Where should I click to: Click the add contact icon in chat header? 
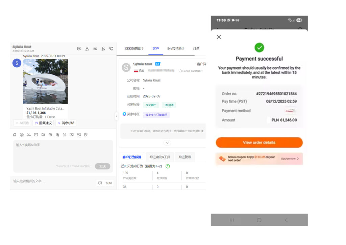87,49
